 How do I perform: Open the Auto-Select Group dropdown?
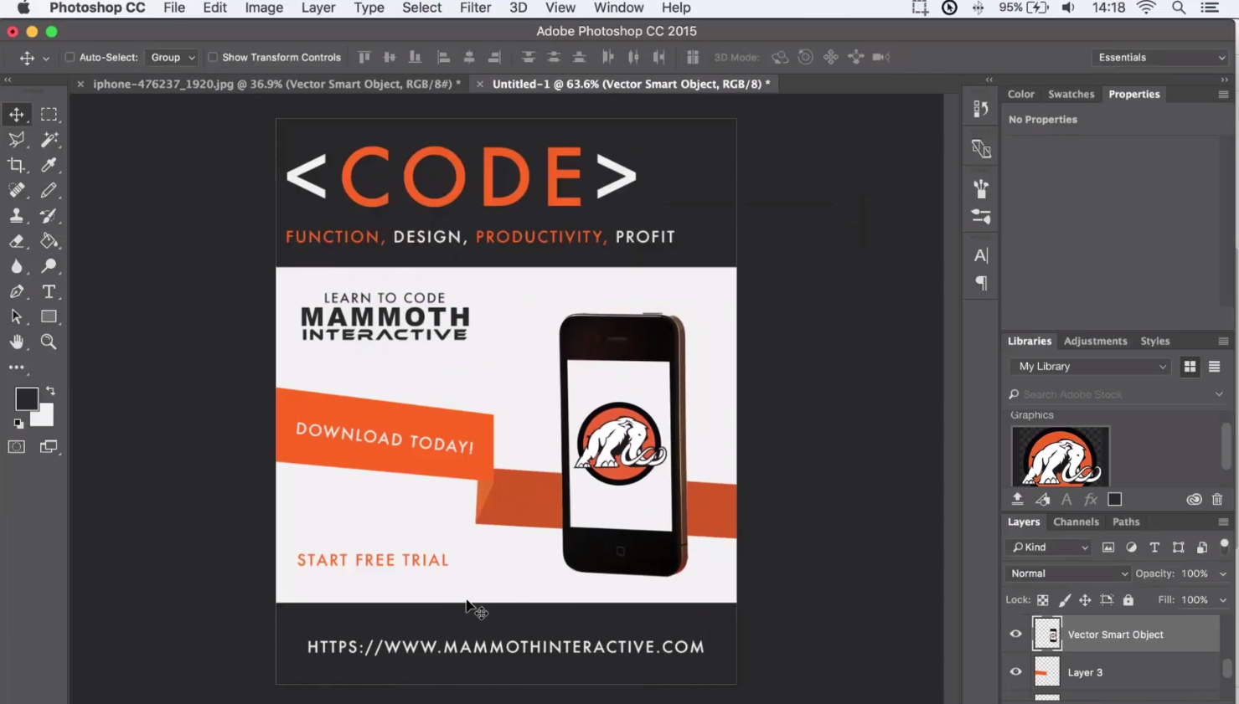click(172, 58)
